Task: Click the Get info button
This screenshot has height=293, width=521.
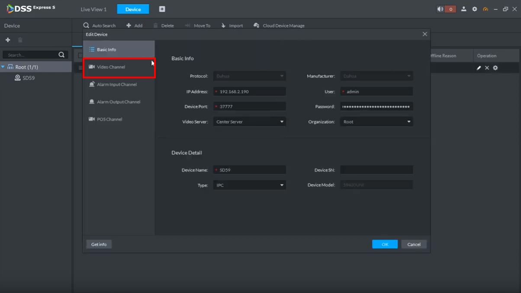Action: click(x=99, y=245)
